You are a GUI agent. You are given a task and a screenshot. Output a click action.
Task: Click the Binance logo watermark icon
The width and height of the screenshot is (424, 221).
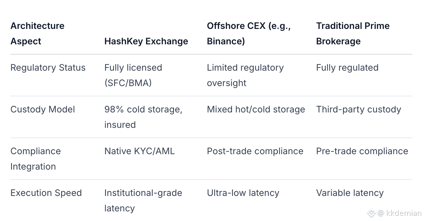[371, 213]
